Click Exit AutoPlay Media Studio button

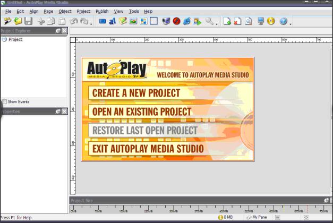point(148,149)
